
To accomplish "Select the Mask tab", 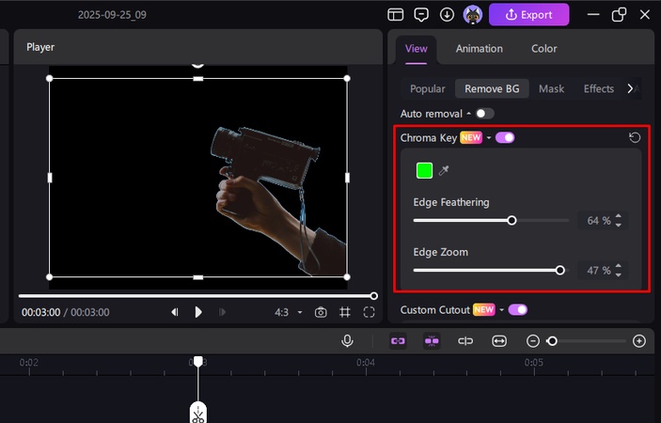I will tap(551, 88).
